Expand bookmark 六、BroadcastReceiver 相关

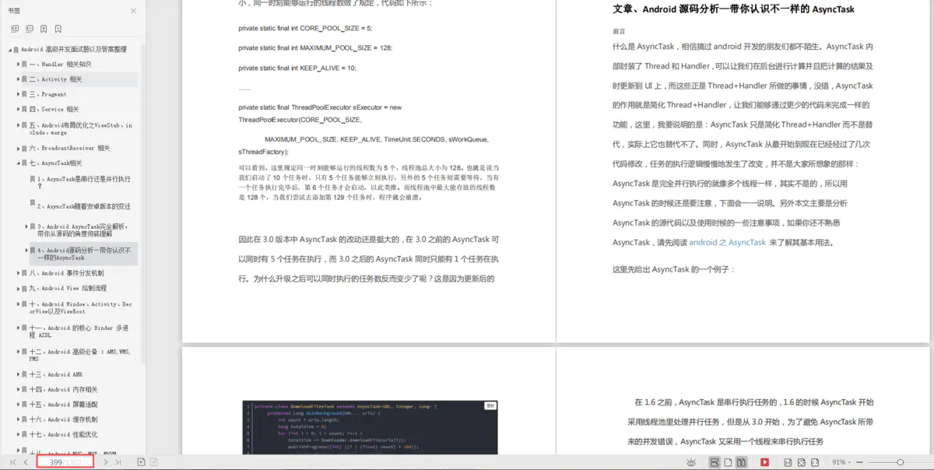[18, 148]
